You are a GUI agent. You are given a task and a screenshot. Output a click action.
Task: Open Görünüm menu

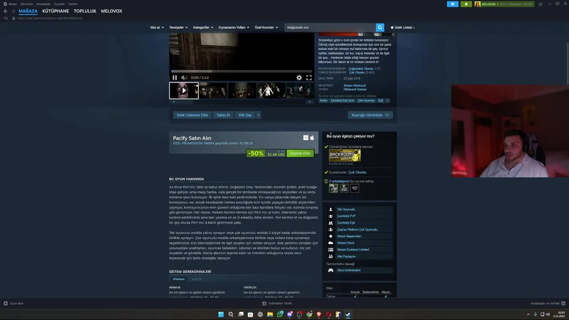pos(27,4)
